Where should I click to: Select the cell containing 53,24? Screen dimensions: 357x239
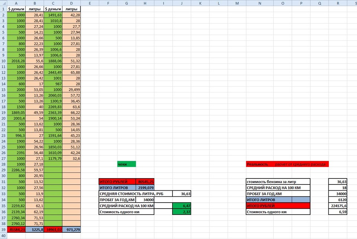pyautogui.click(x=71, y=118)
